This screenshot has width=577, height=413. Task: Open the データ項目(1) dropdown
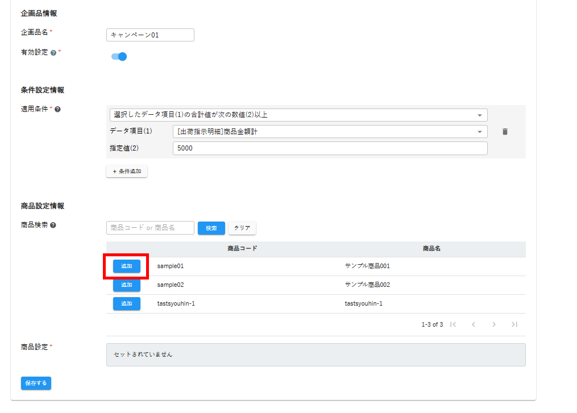pyautogui.click(x=330, y=132)
